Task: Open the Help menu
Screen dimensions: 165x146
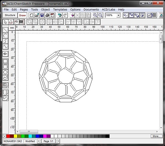Action: [121, 10]
